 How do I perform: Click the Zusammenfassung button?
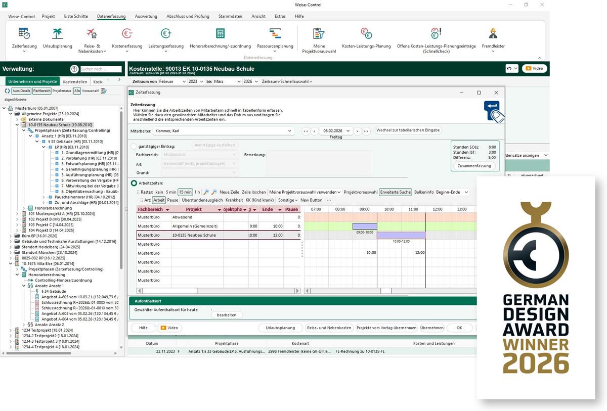(x=474, y=166)
